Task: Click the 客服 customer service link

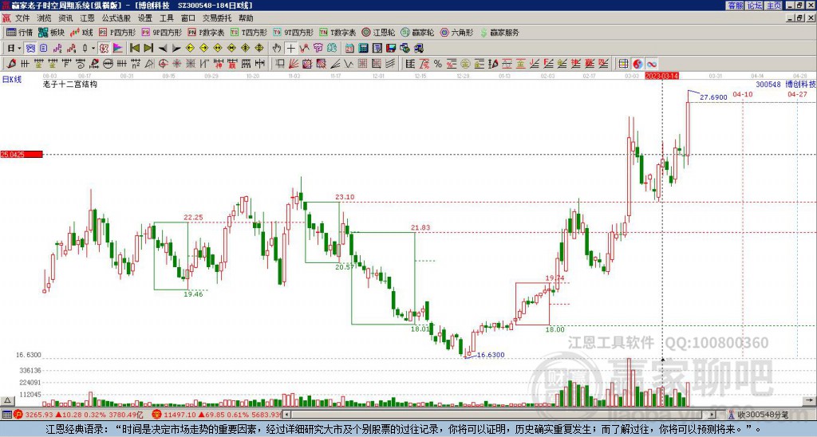Action: pyautogui.click(x=735, y=6)
